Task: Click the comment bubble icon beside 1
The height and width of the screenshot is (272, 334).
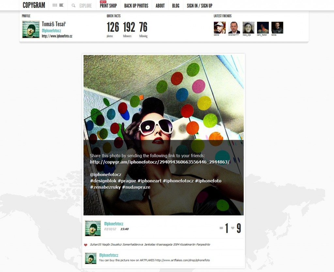Action: click(x=221, y=228)
